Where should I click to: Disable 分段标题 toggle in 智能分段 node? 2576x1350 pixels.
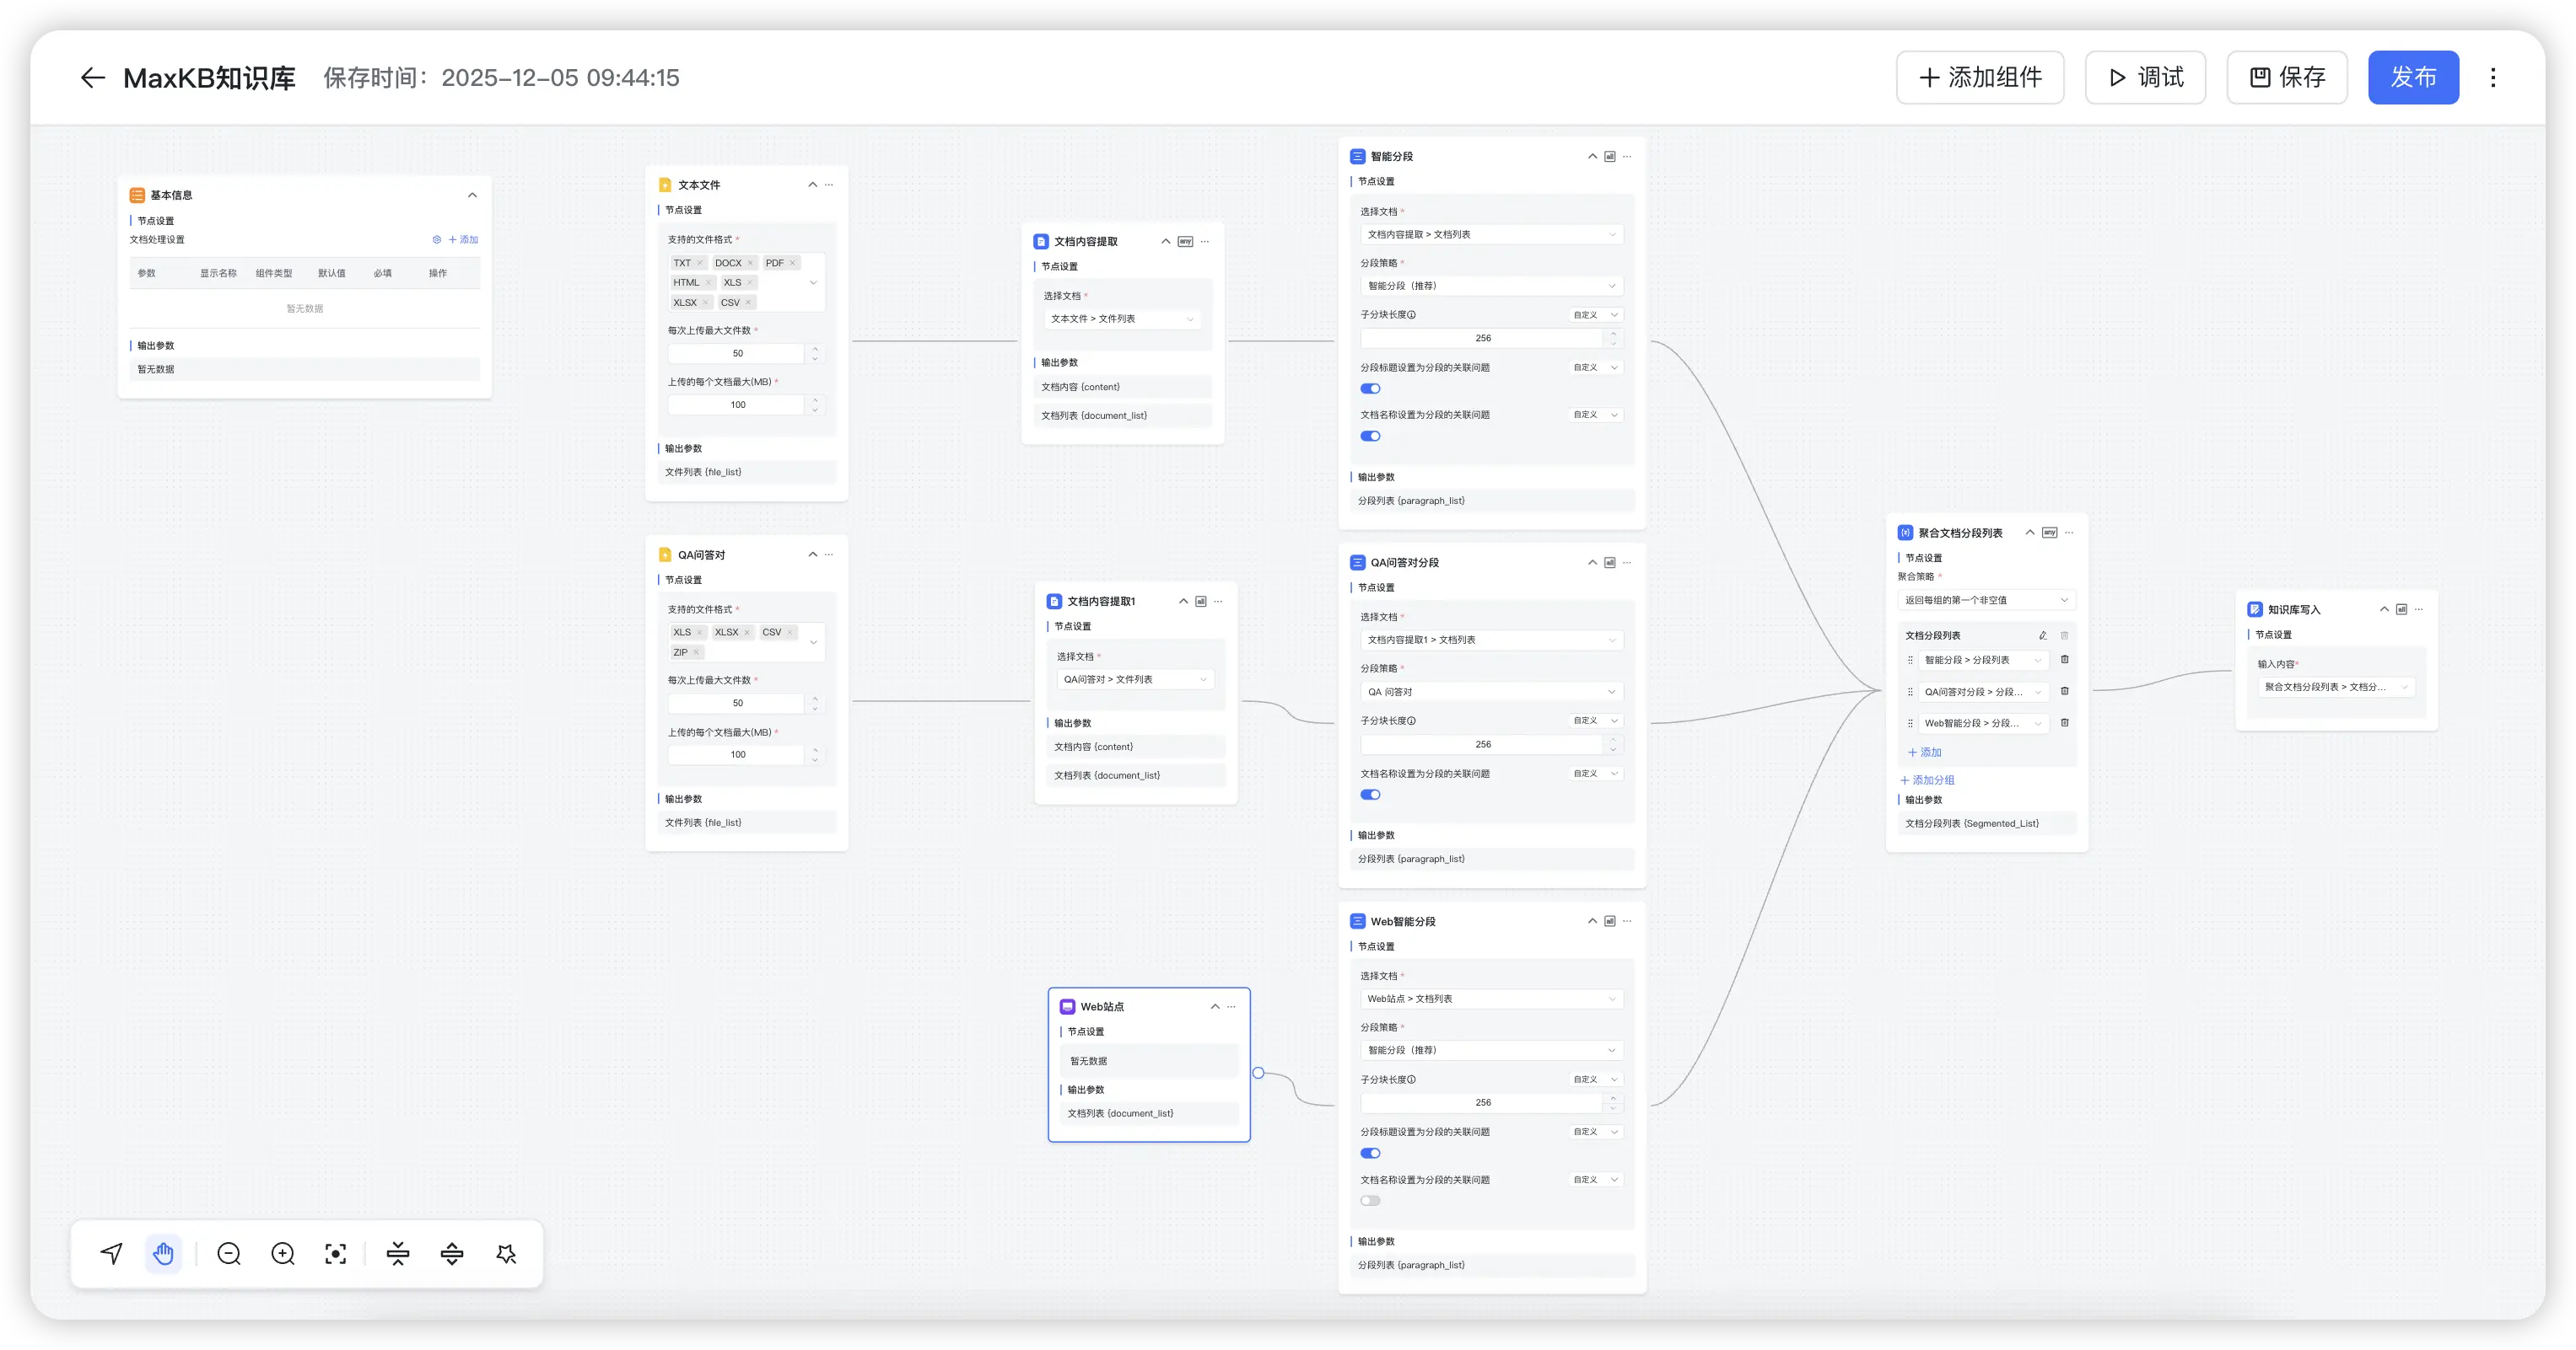coord(1370,388)
